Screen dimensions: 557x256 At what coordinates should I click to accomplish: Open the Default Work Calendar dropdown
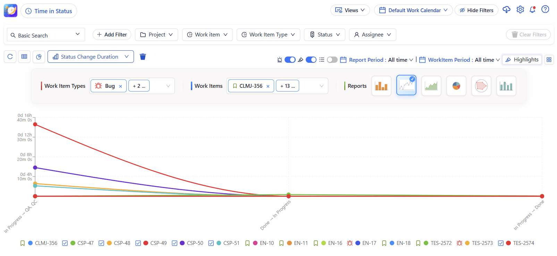[413, 10]
